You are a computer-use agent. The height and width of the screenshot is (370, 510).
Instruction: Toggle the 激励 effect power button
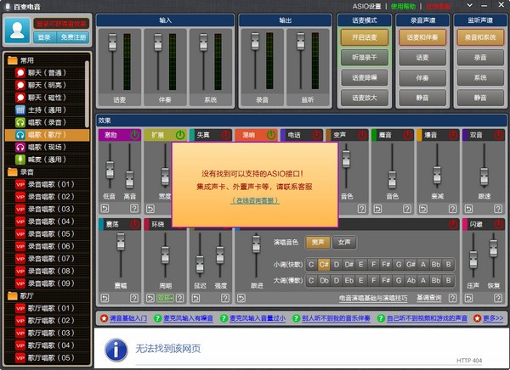(133, 135)
